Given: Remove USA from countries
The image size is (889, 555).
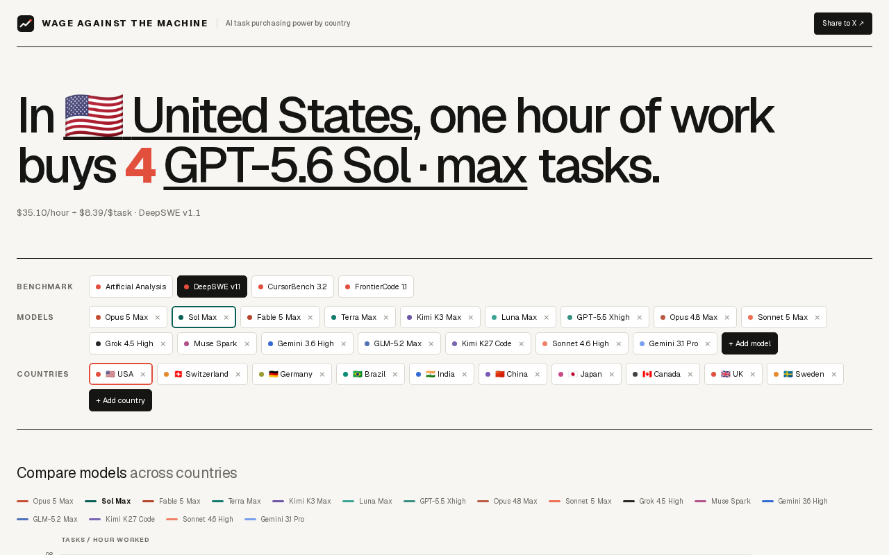Looking at the screenshot, I should pos(143,374).
